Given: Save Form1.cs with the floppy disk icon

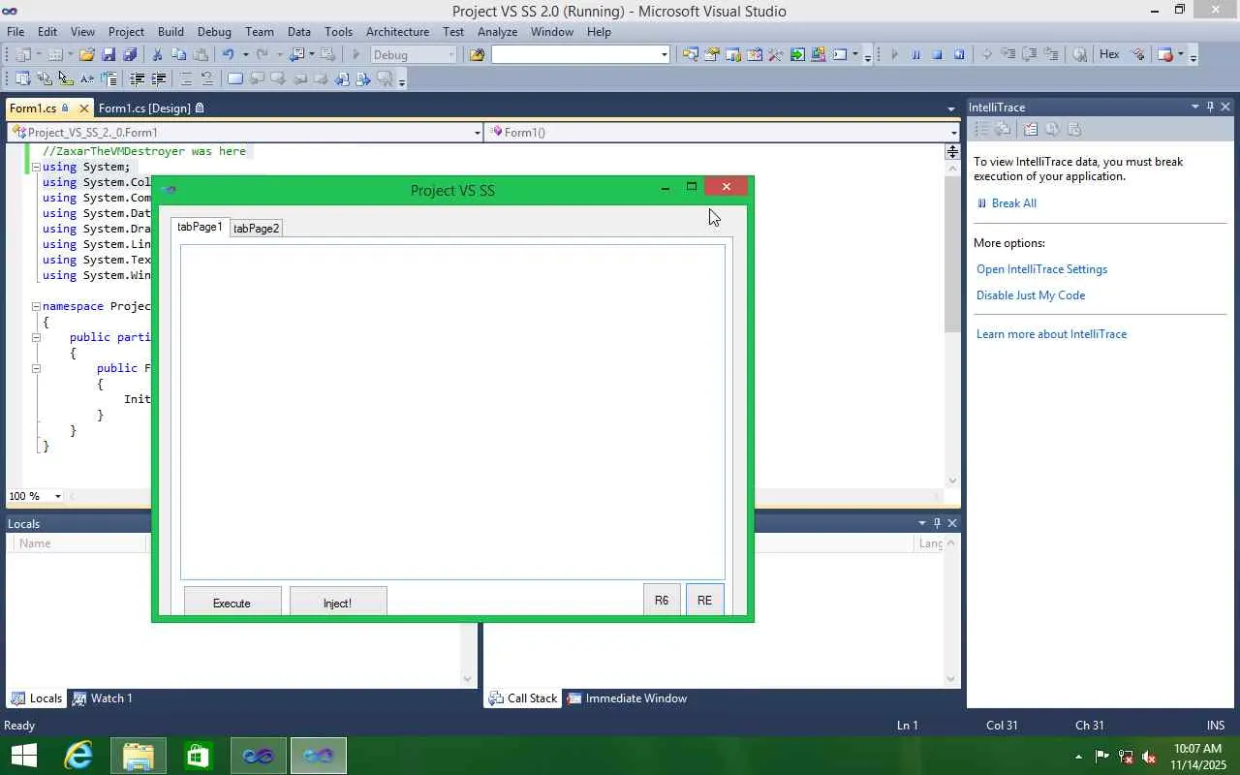Looking at the screenshot, I should pos(108,55).
